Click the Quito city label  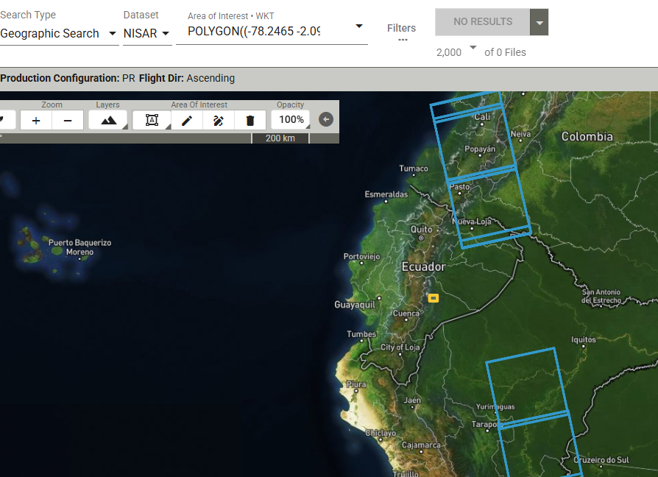(x=421, y=230)
